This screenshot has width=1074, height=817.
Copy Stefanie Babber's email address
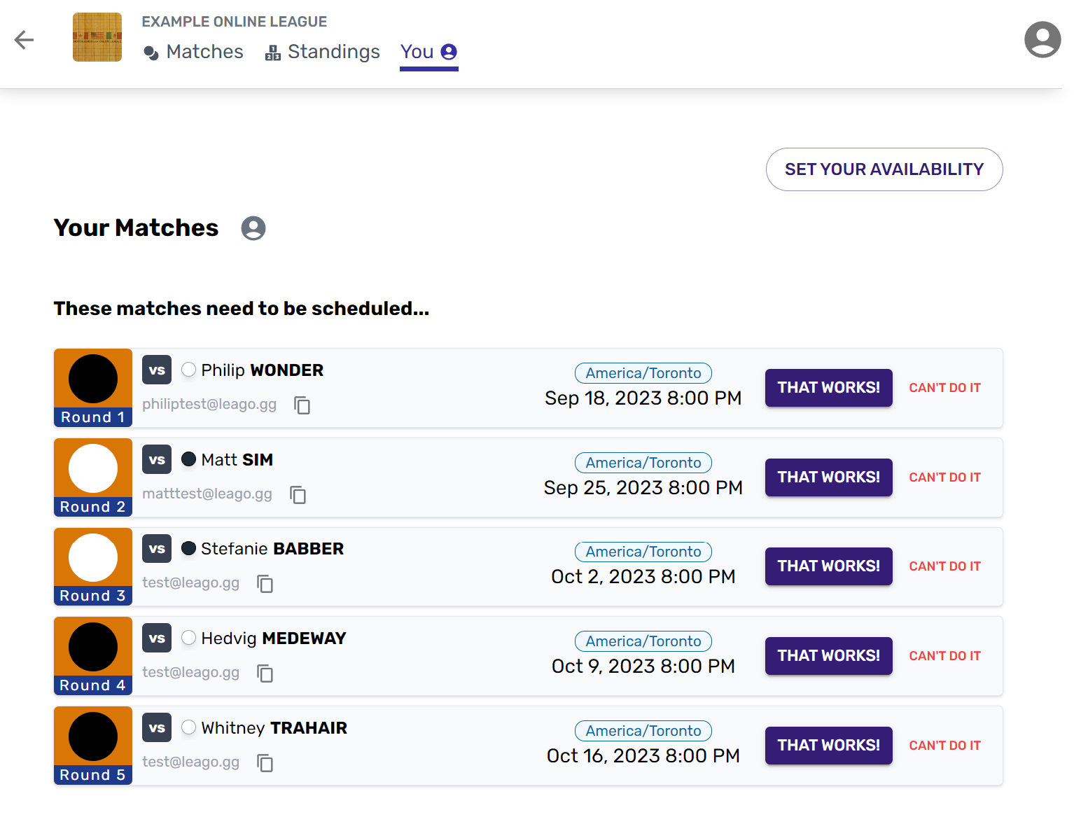[265, 584]
